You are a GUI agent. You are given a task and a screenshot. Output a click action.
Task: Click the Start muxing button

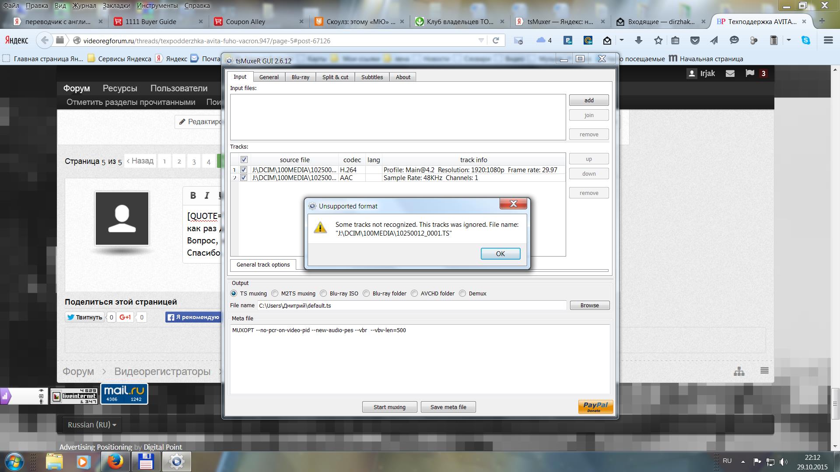(x=389, y=407)
